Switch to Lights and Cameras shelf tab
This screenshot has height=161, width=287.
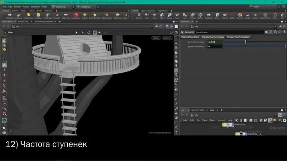148,11
